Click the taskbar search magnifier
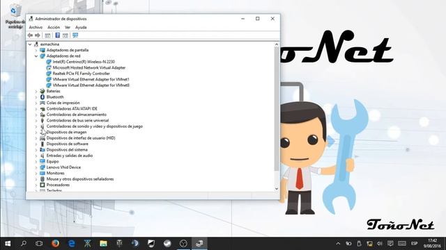The width and height of the screenshot is (446, 250). pos(24,244)
